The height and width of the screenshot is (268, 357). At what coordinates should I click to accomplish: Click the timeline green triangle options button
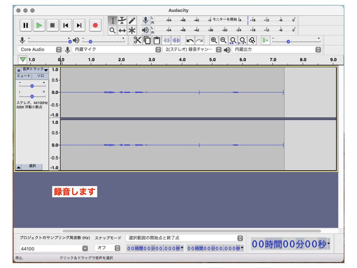click(23, 59)
